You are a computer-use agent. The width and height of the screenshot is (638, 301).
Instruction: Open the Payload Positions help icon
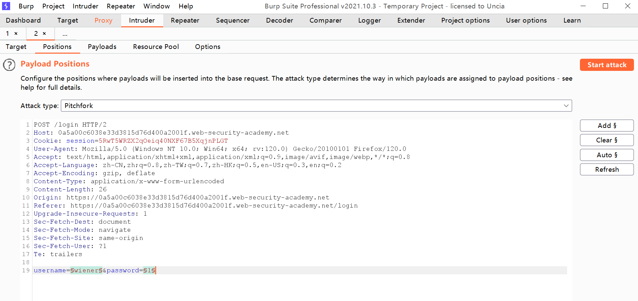(9, 65)
